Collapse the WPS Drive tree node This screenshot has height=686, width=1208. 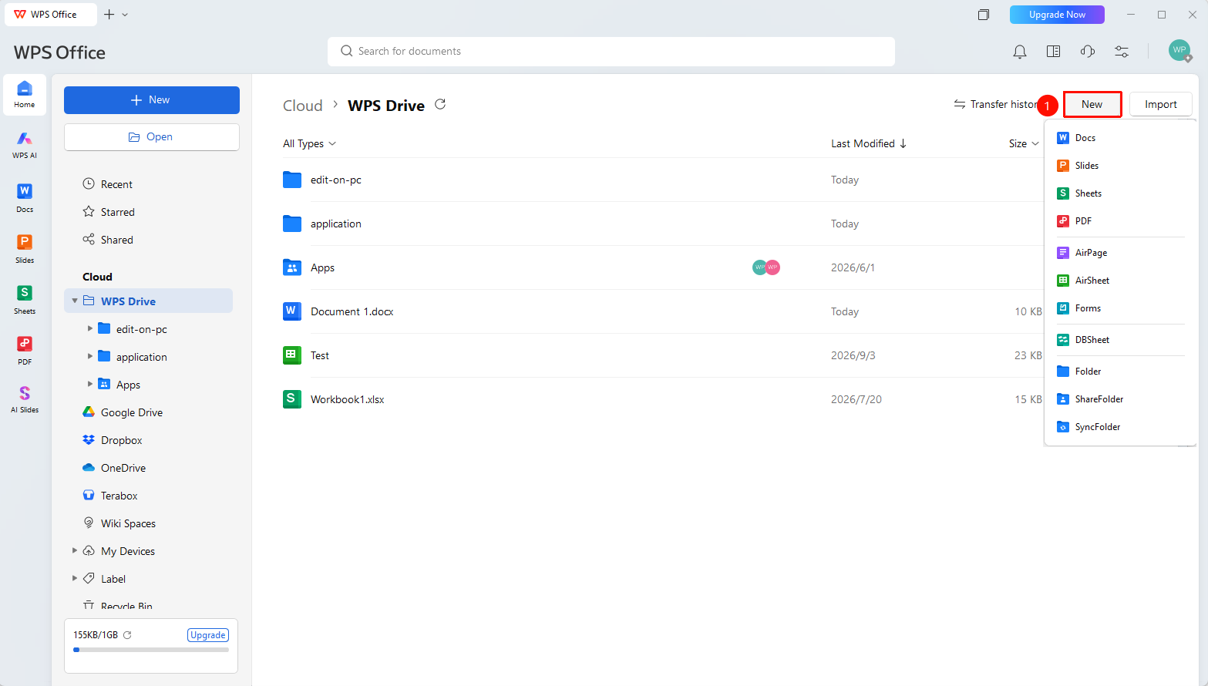(75, 301)
